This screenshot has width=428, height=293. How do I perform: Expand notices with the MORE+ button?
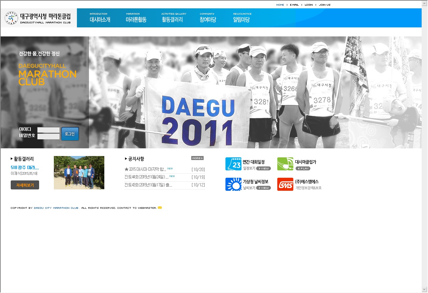click(197, 158)
